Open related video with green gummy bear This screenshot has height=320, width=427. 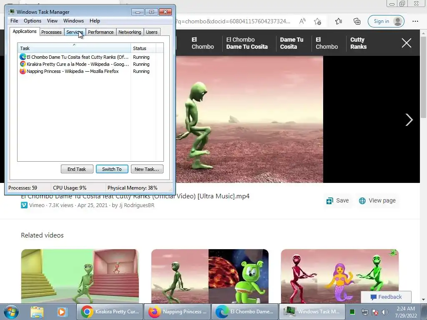(x=210, y=276)
